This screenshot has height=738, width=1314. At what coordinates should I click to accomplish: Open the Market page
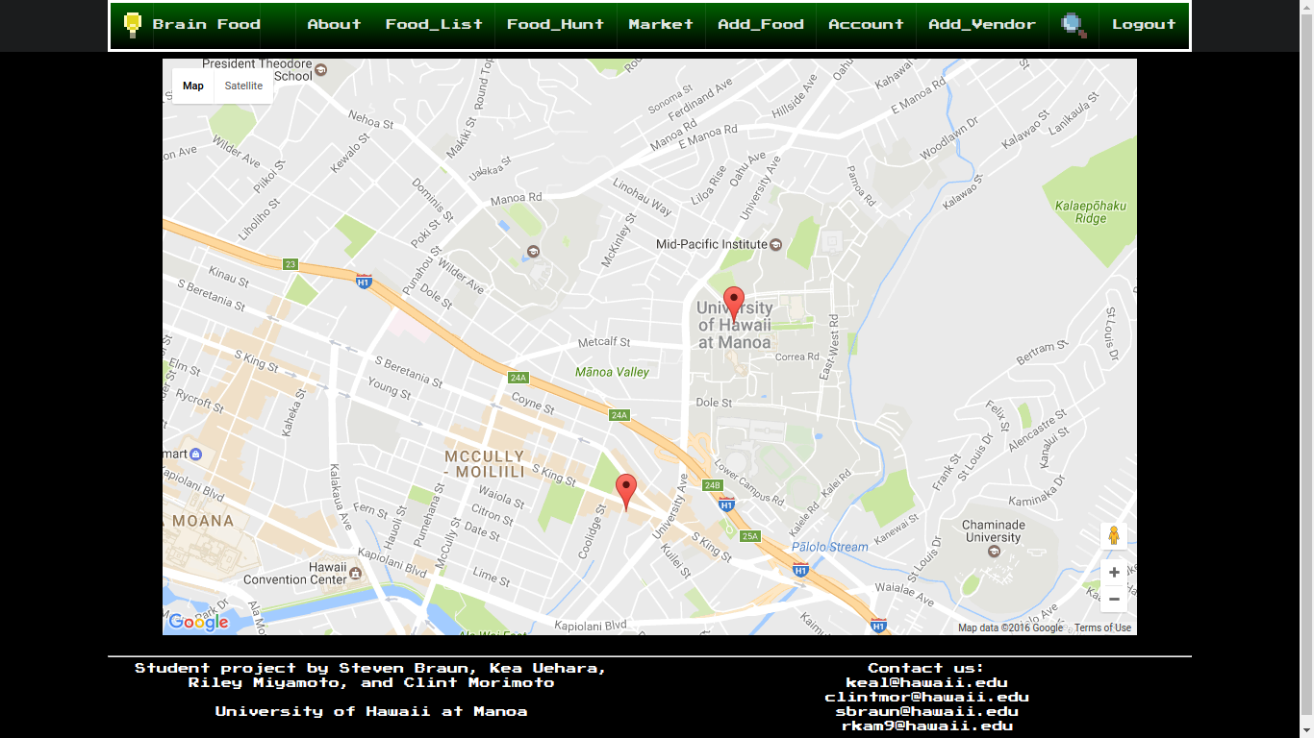tap(661, 24)
